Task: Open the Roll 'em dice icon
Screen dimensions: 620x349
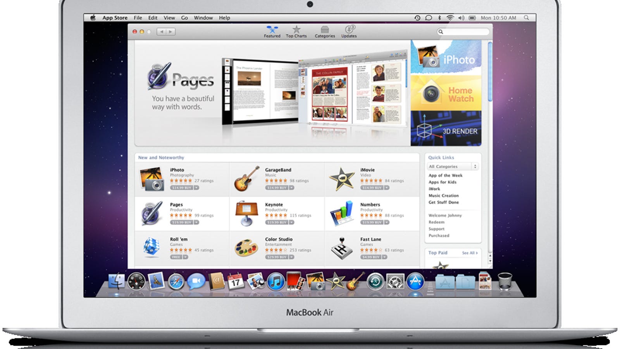Action: pos(152,248)
